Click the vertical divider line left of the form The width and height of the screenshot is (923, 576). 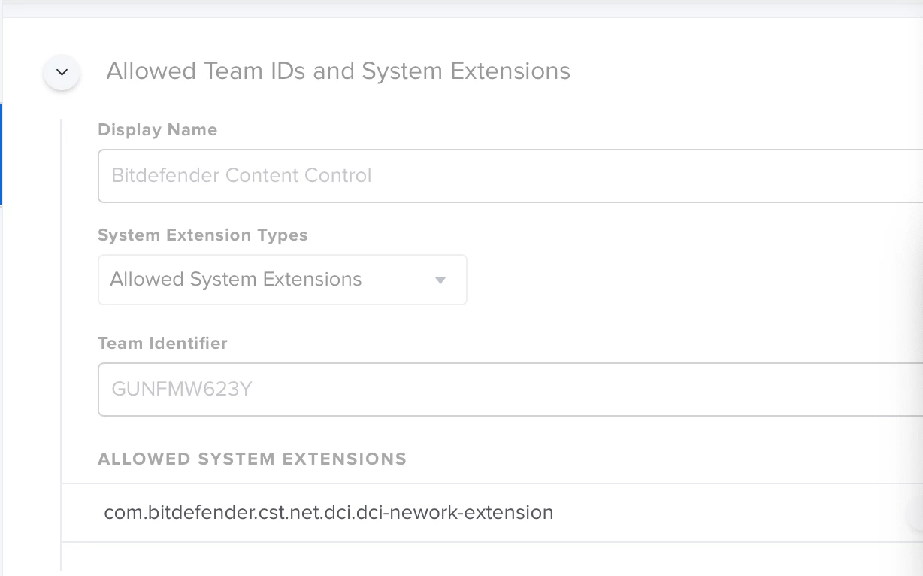pos(61,338)
